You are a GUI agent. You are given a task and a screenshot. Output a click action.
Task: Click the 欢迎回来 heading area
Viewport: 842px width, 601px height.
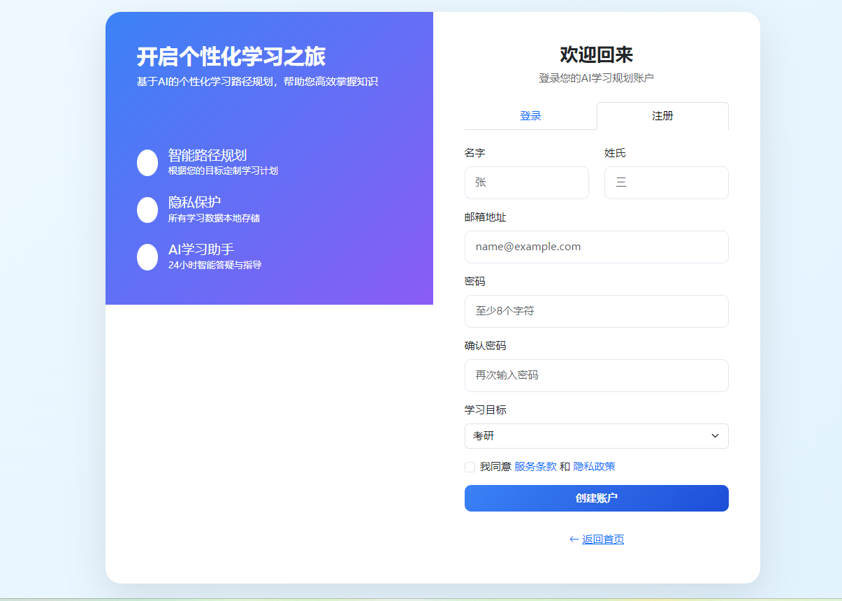coord(596,54)
